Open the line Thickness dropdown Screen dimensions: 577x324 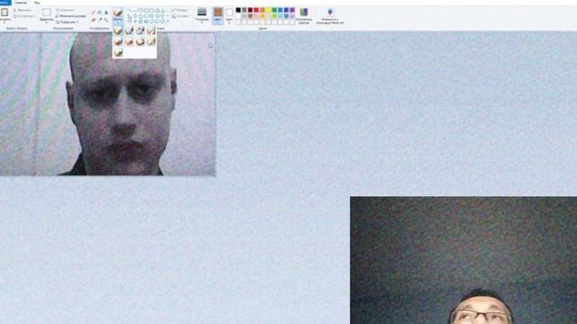(x=202, y=16)
